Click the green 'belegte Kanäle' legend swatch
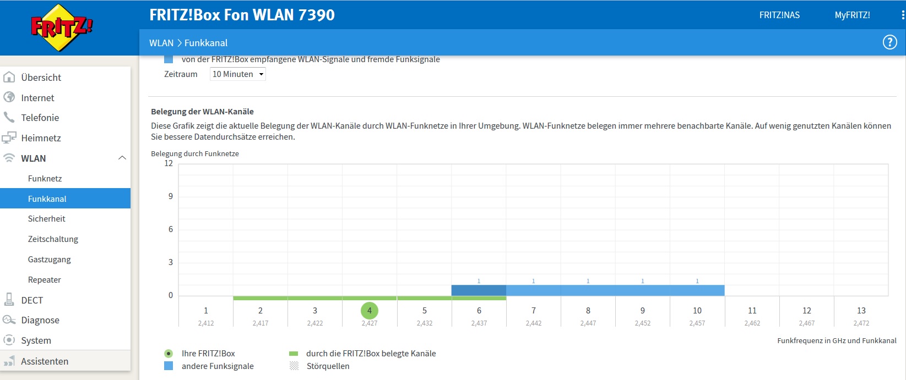This screenshot has width=906, height=380. point(294,354)
